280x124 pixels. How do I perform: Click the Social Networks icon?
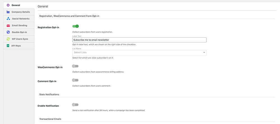tap(8, 19)
